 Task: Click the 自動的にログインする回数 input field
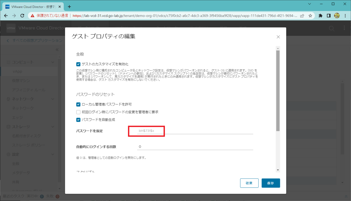coord(195,147)
